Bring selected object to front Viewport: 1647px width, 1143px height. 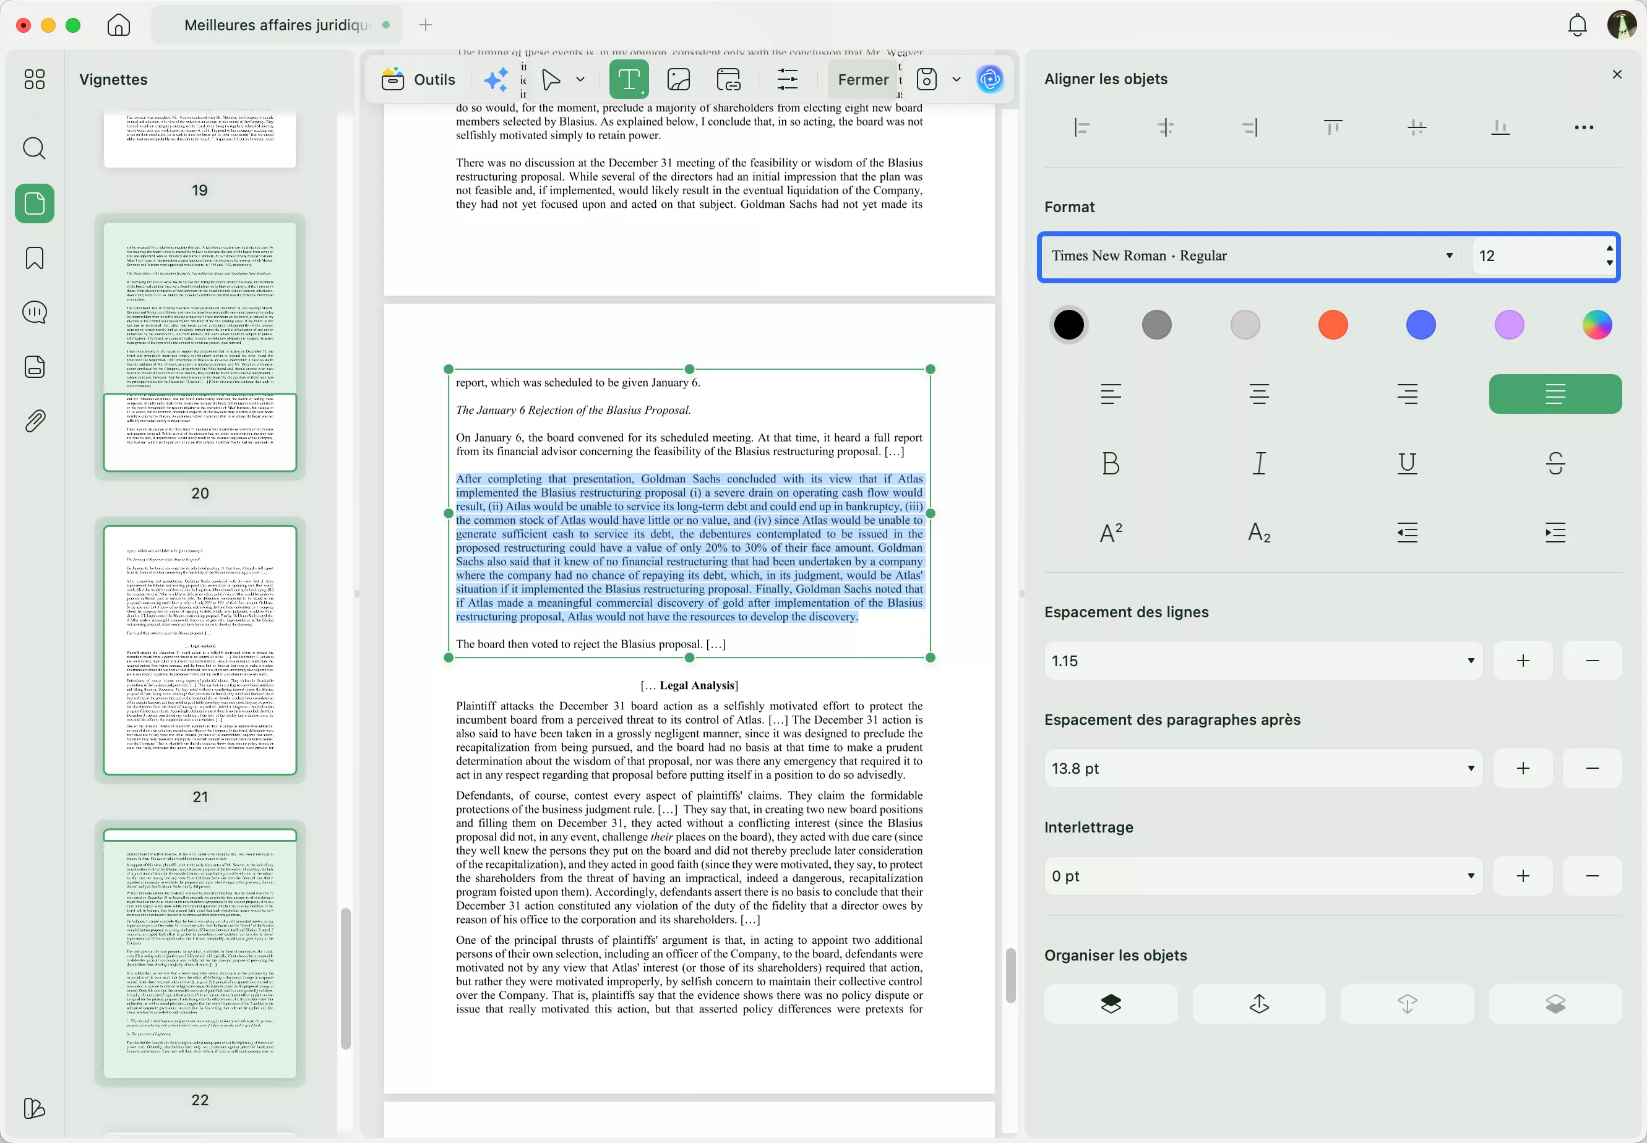[x=1111, y=1004]
